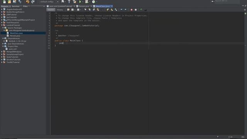This screenshot has height=139, width=247.
Task: Switch to the Services panel tab
Action: click(15, 6)
